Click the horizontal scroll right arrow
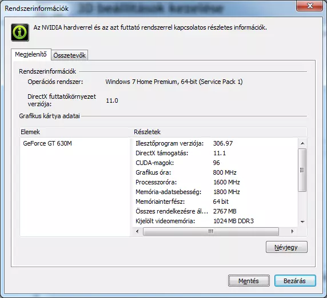Screen dimensions: 327x298 click(292, 231)
